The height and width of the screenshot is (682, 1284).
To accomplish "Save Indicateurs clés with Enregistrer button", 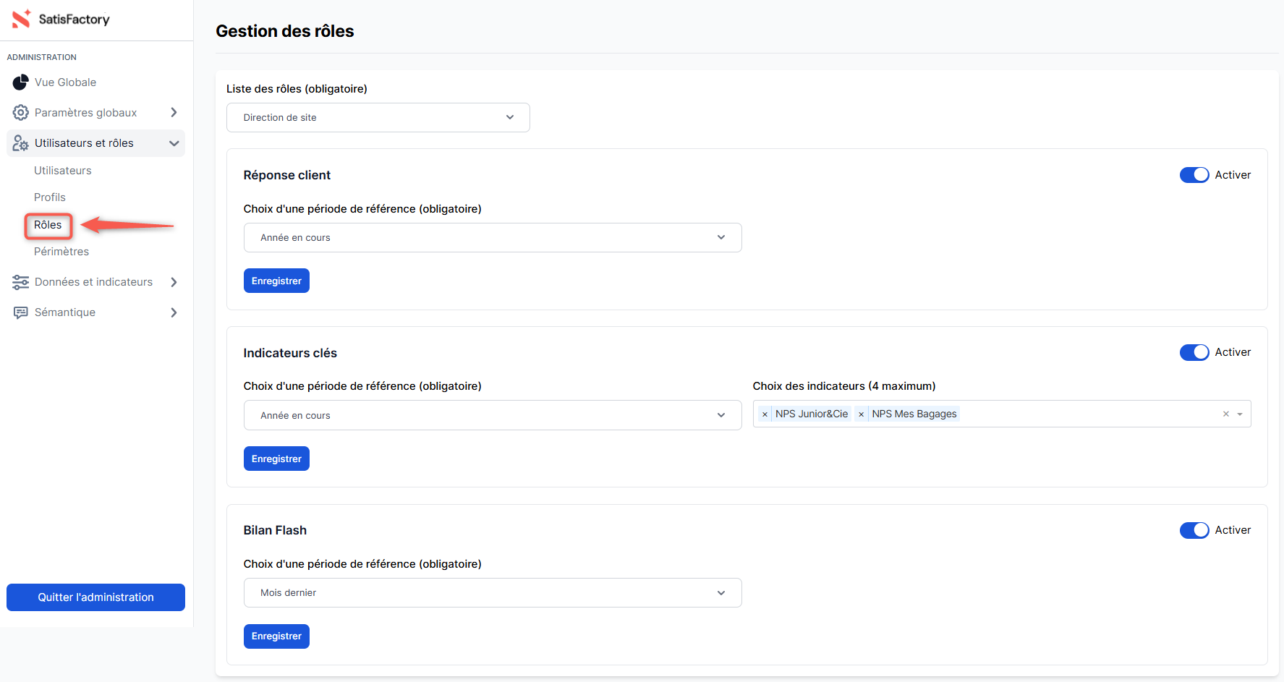I will pyautogui.click(x=276, y=459).
